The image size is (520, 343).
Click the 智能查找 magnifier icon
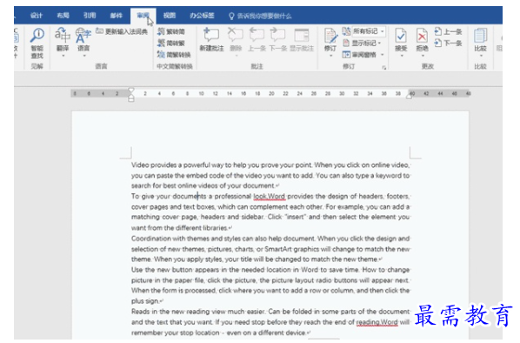click(x=37, y=36)
